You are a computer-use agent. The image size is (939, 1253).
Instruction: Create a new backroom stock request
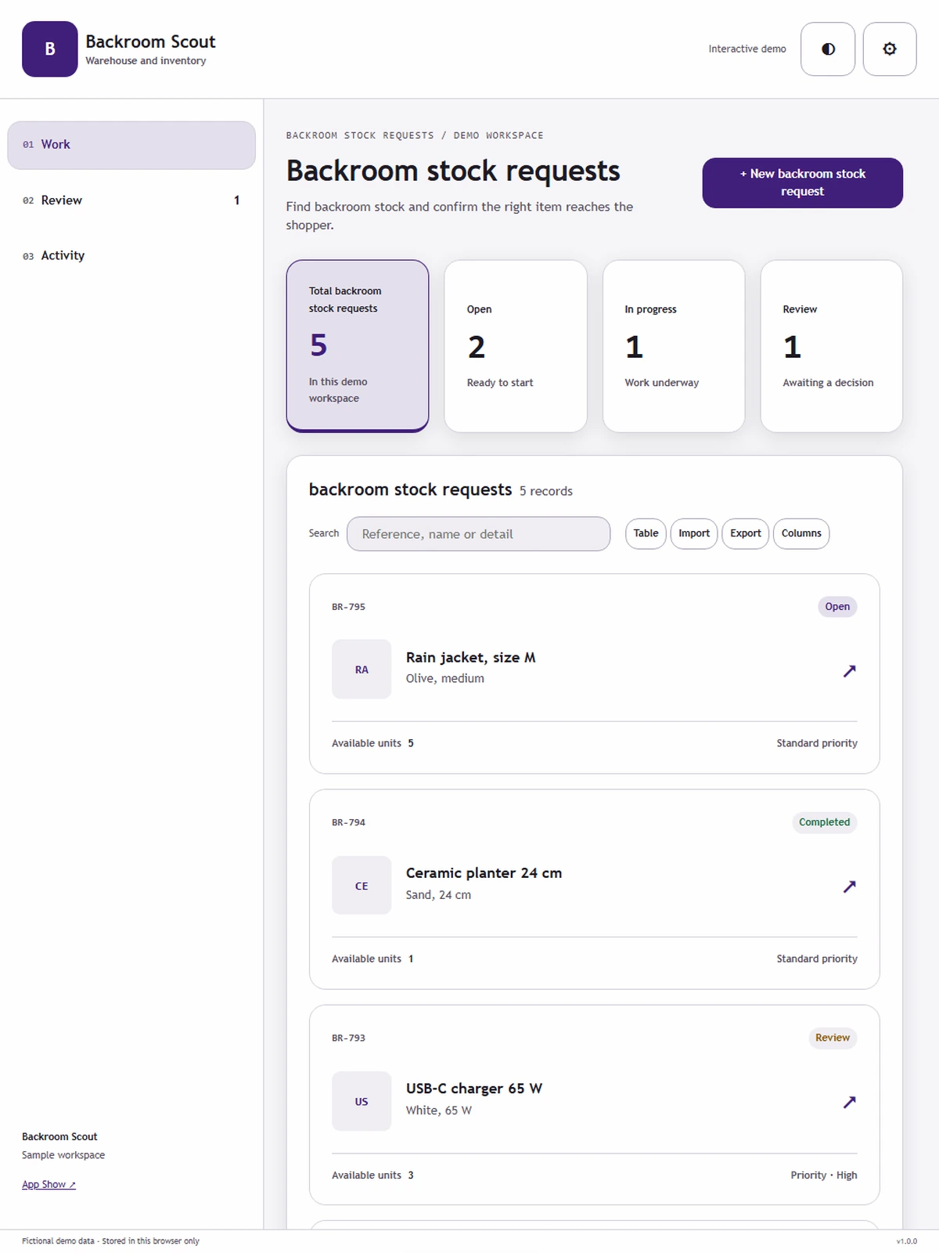802,182
